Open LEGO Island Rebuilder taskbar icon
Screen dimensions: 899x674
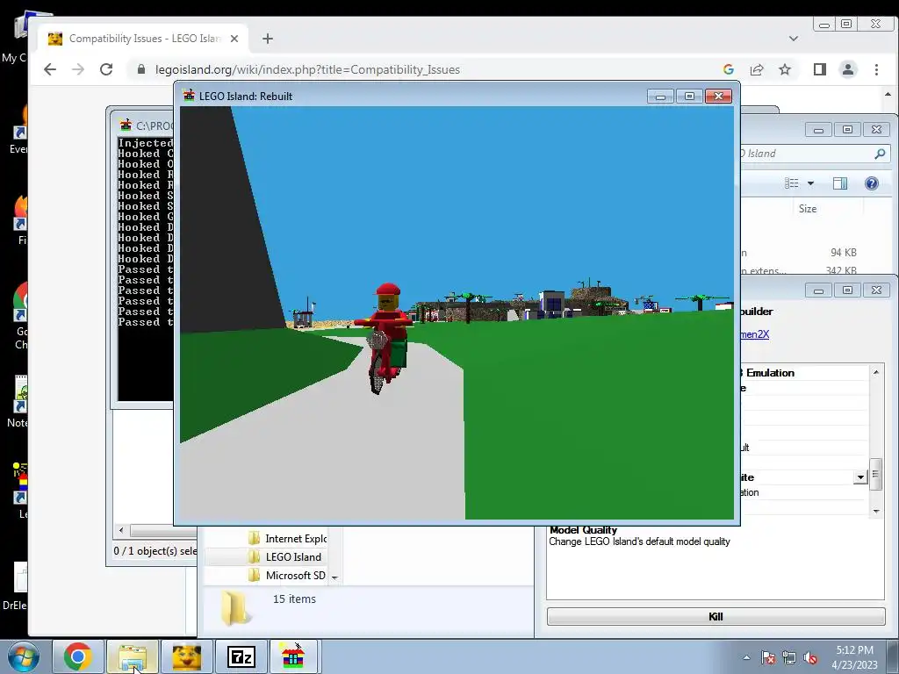tap(293, 656)
